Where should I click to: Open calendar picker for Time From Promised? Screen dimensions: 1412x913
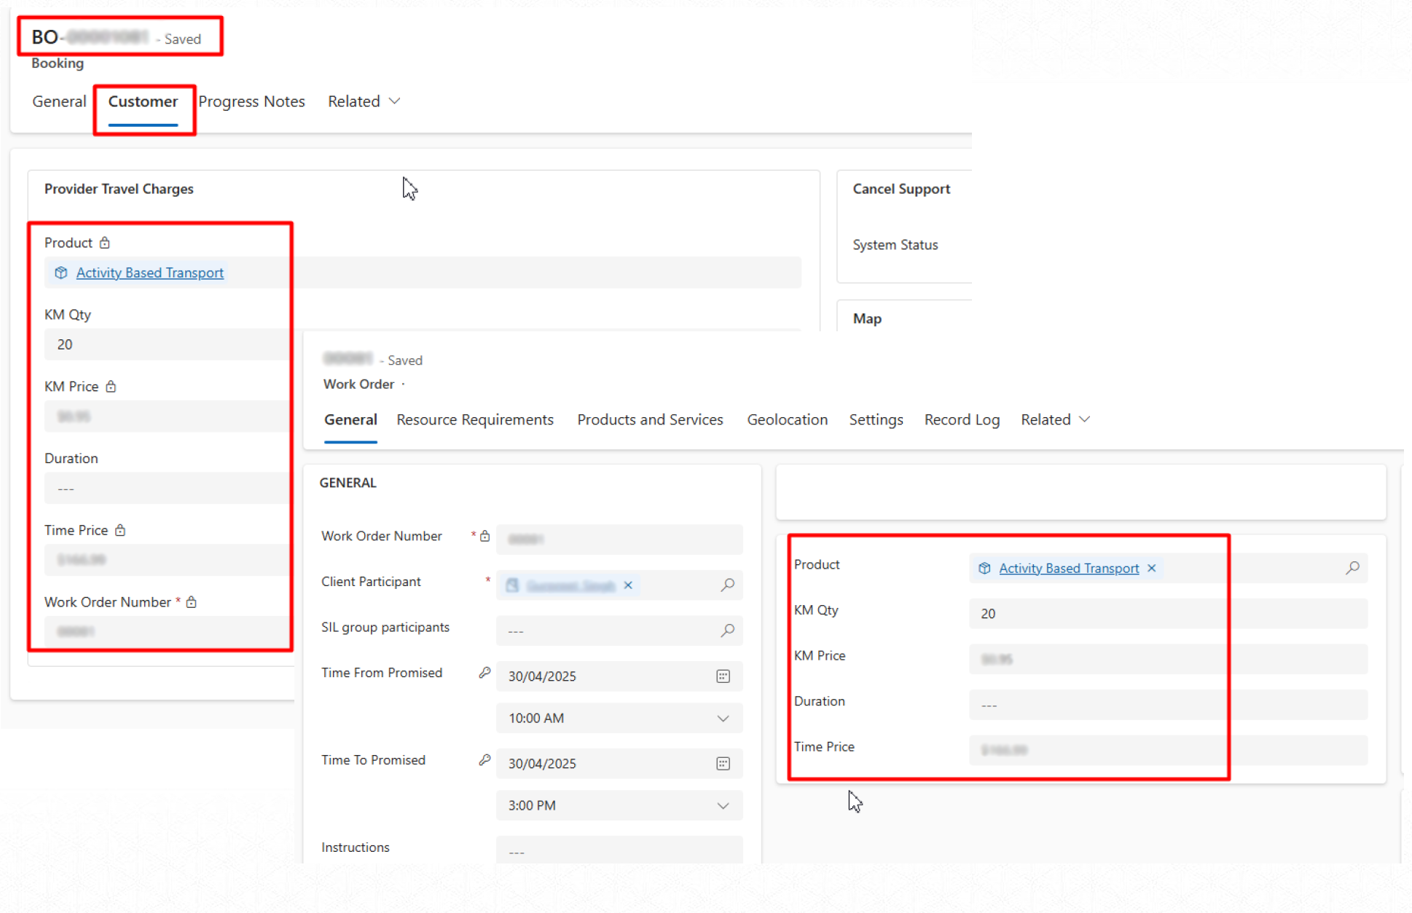click(723, 676)
